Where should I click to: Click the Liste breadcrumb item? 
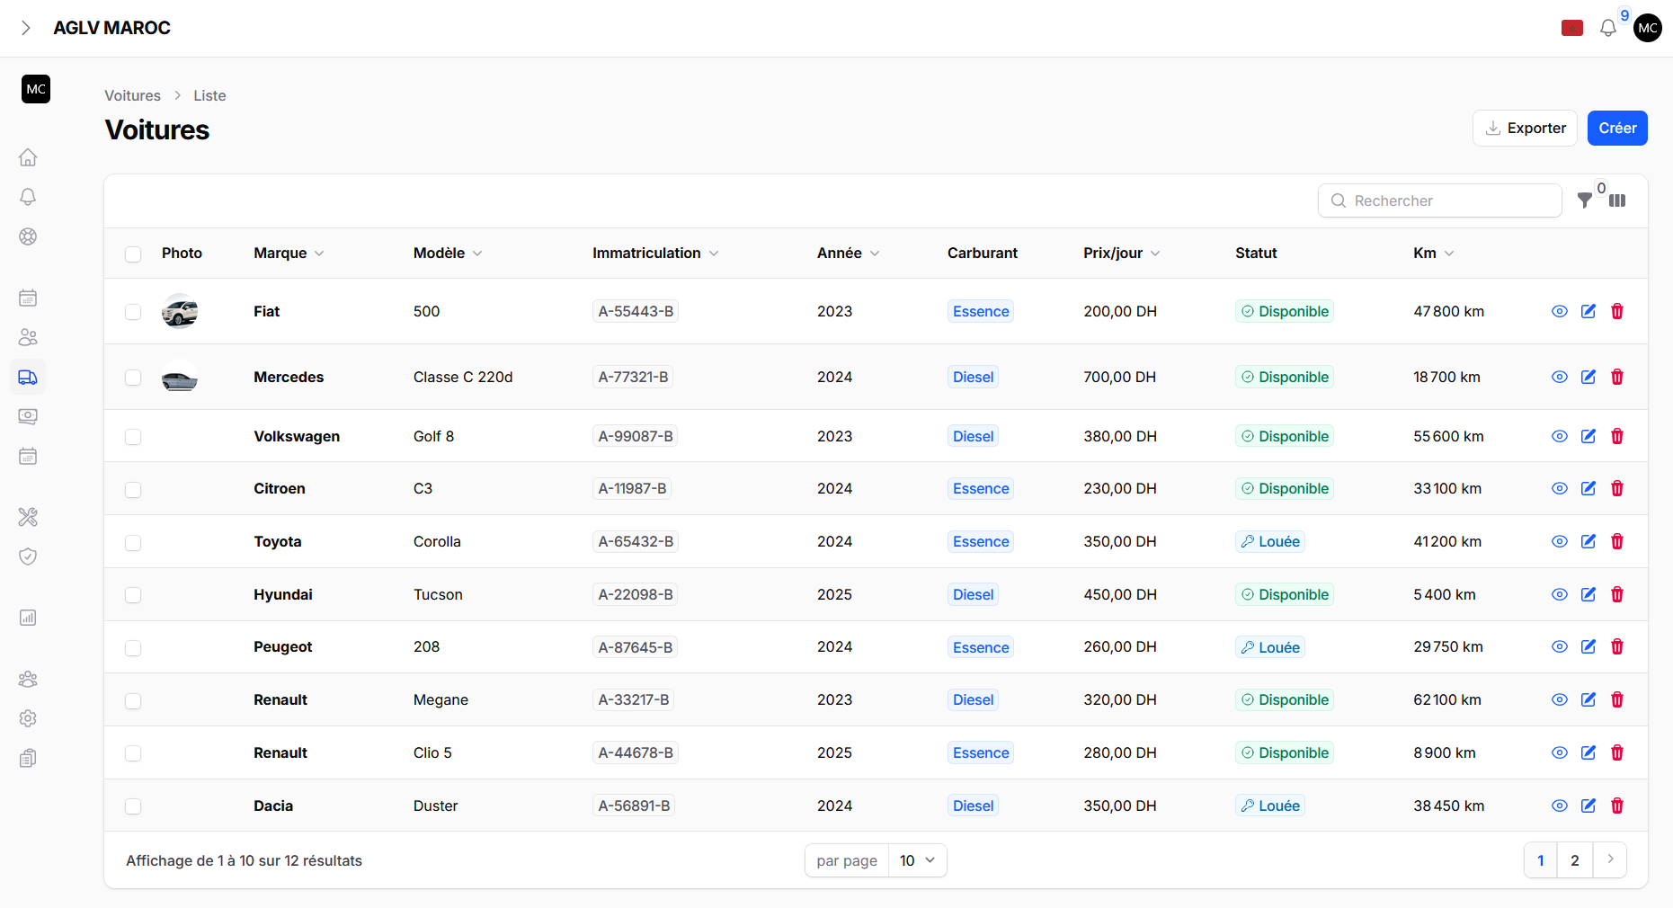point(209,95)
